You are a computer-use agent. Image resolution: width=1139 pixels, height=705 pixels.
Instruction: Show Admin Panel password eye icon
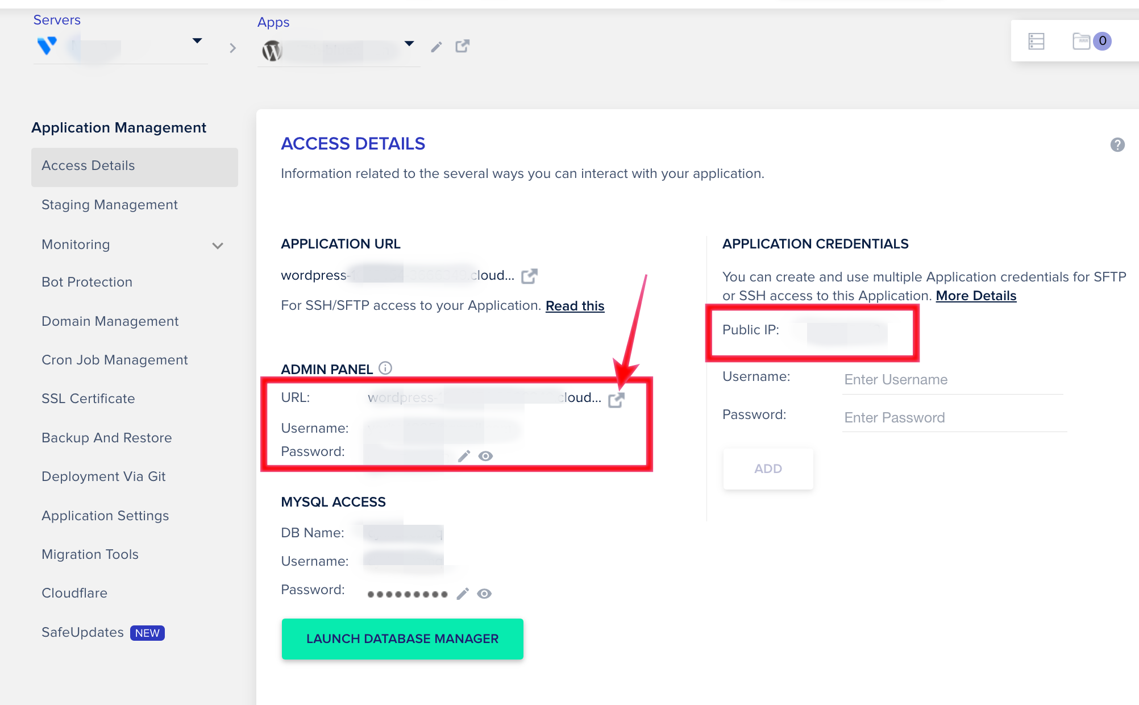(485, 456)
